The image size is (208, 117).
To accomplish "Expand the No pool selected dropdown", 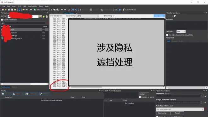I will (180, 109).
